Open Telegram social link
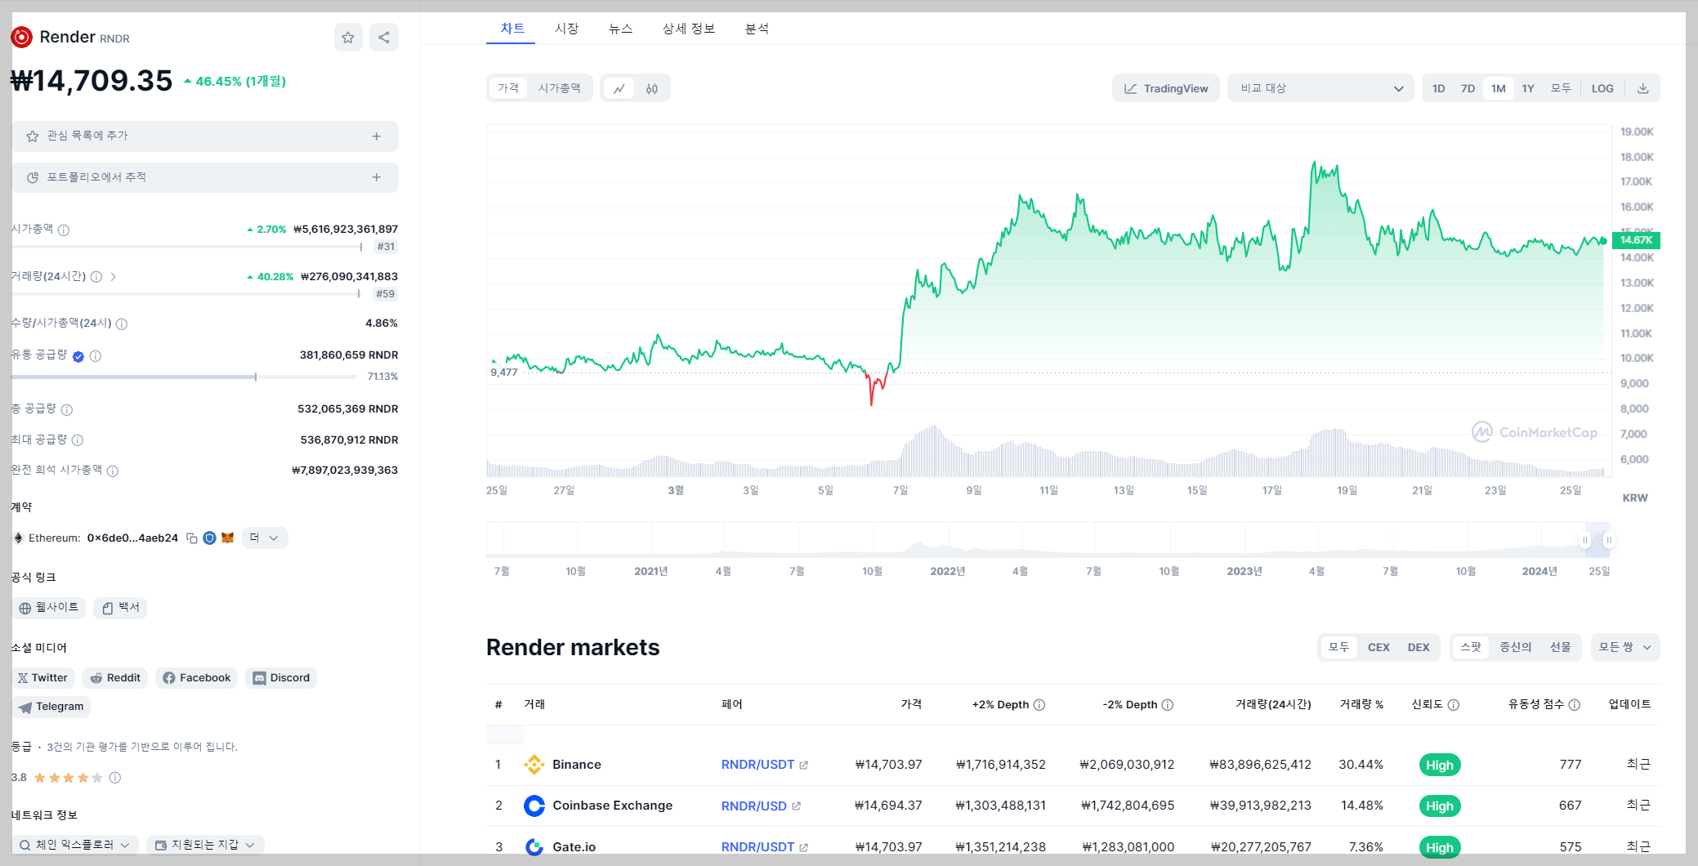This screenshot has height=866, width=1698. [x=51, y=707]
